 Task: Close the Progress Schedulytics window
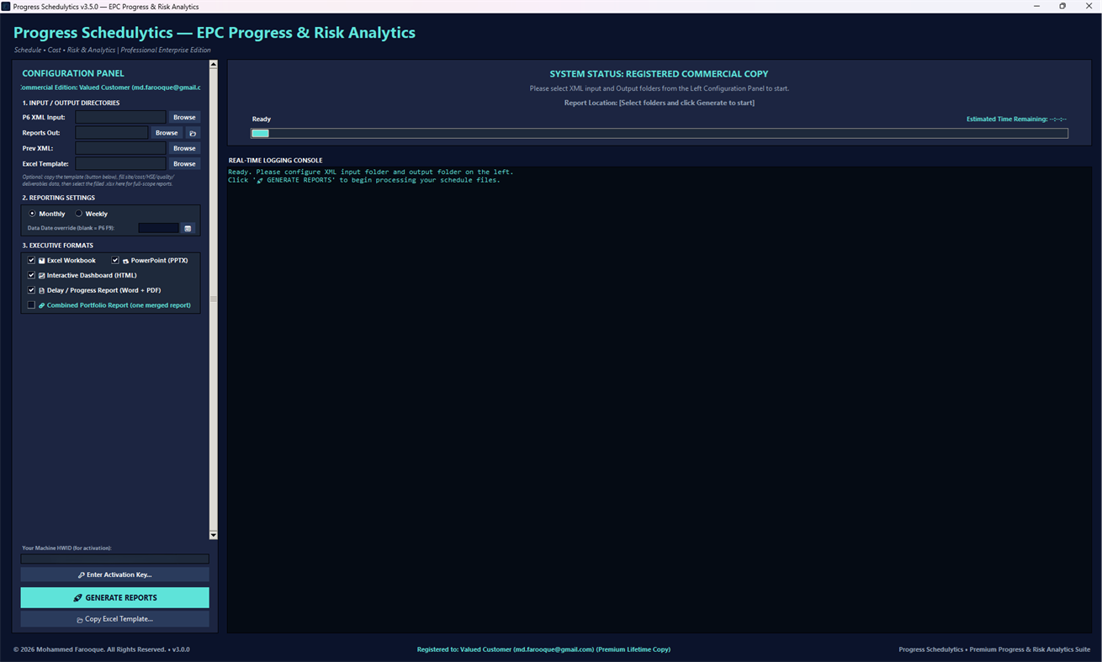pos(1089,6)
